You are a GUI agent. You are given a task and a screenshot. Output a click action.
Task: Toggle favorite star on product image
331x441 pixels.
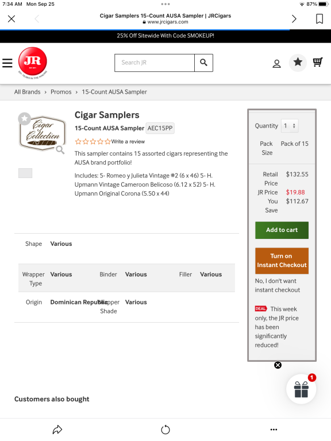coord(25,118)
